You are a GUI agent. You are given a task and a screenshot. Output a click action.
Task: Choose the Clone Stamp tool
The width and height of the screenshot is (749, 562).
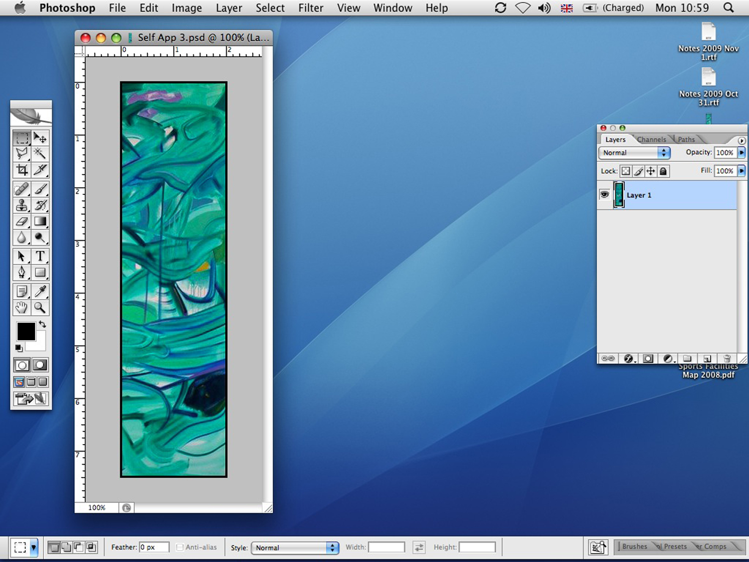(21, 205)
